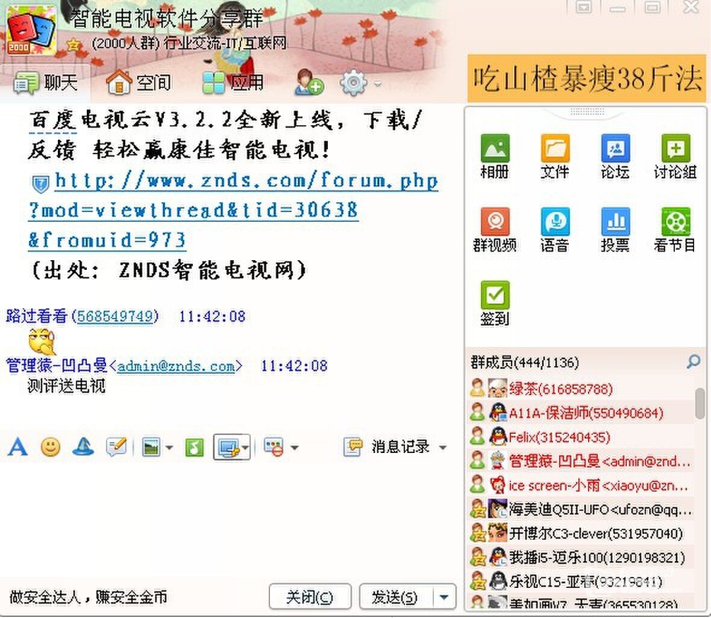The width and height of the screenshot is (711, 618).
Task: Open the 论坛 forum icon
Action: (615, 157)
